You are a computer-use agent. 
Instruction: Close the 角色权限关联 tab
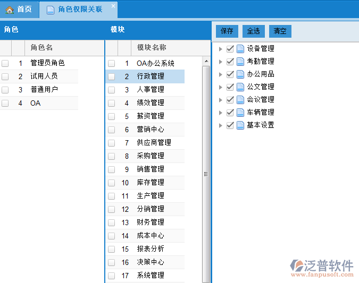click(113, 6)
